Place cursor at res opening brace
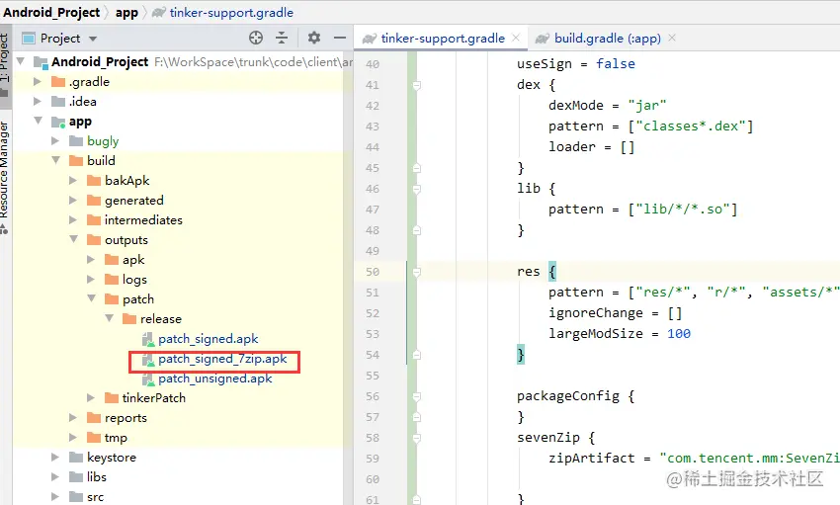Viewport: 840px width, 505px height. coord(552,272)
